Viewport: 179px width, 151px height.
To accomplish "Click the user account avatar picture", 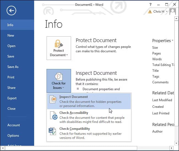I will pos(173,12).
